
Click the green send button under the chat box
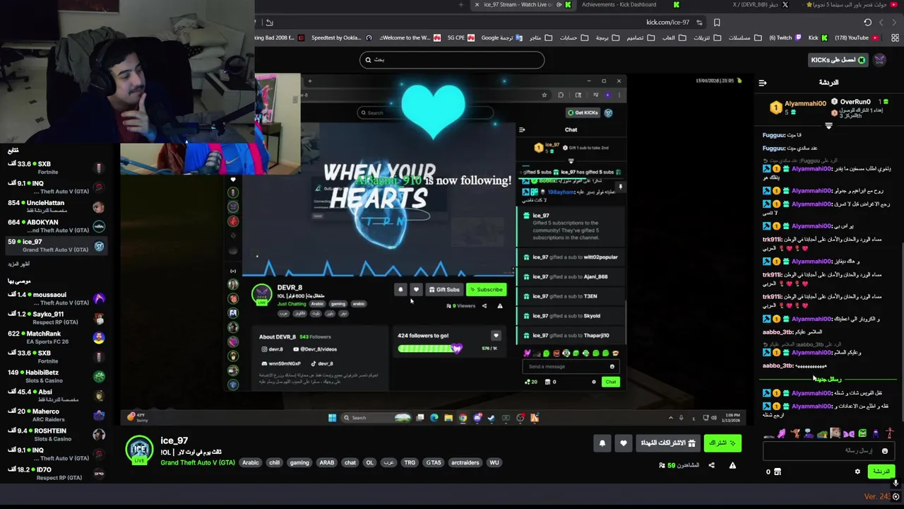(881, 472)
